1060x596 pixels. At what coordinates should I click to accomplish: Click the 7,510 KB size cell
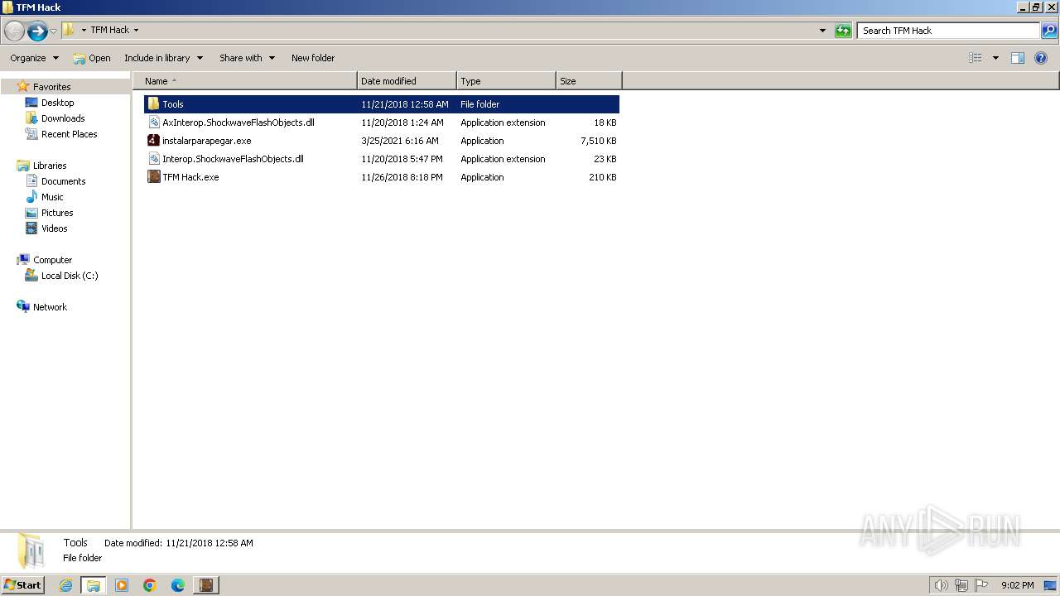tap(598, 141)
